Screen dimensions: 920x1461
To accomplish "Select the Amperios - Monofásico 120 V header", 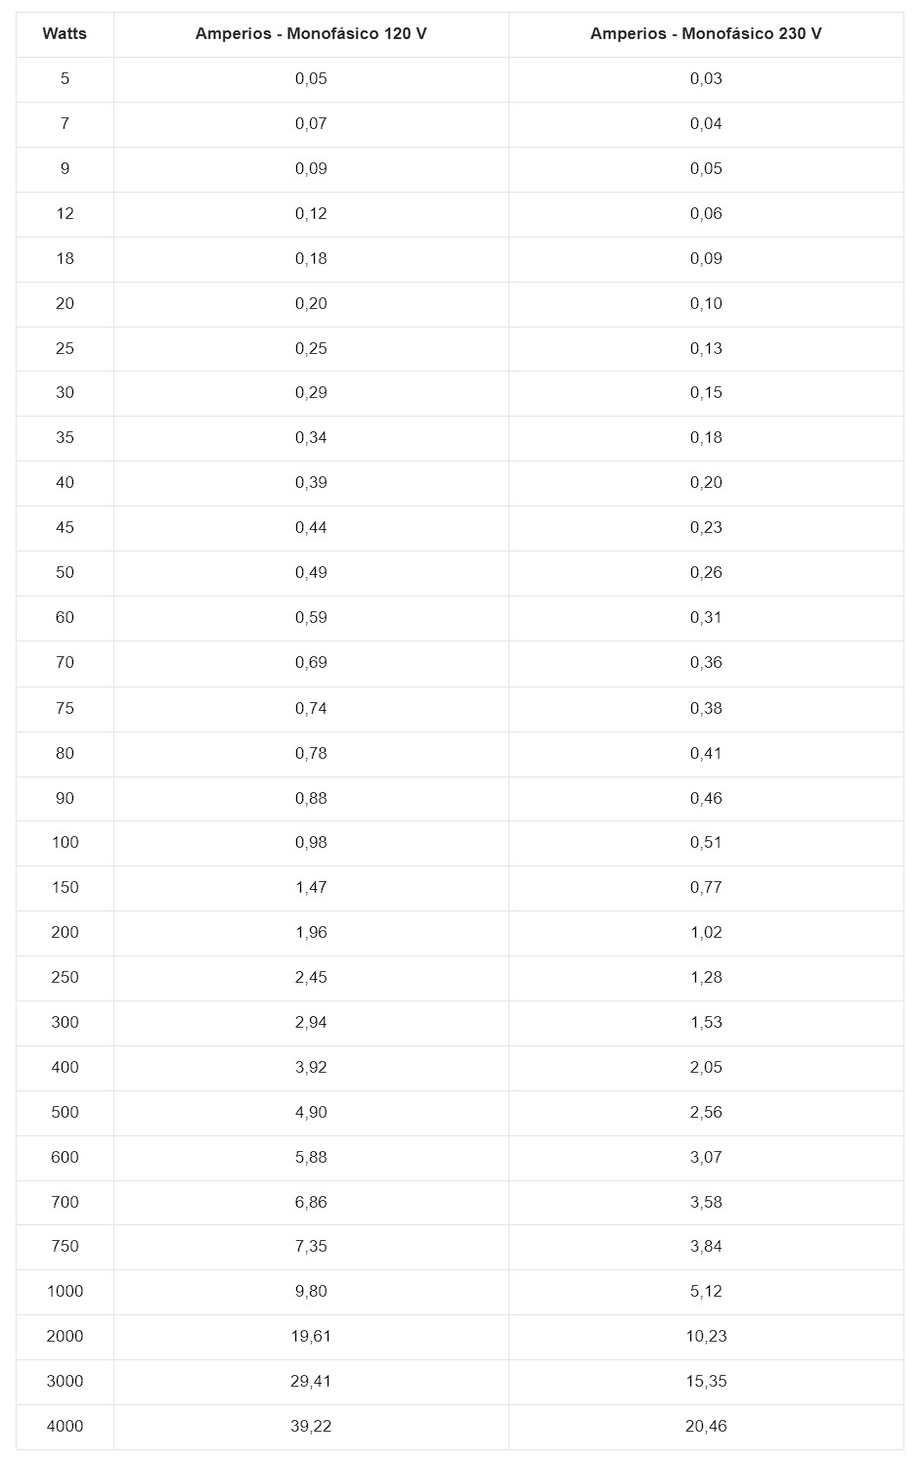I will pyautogui.click(x=311, y=34).
